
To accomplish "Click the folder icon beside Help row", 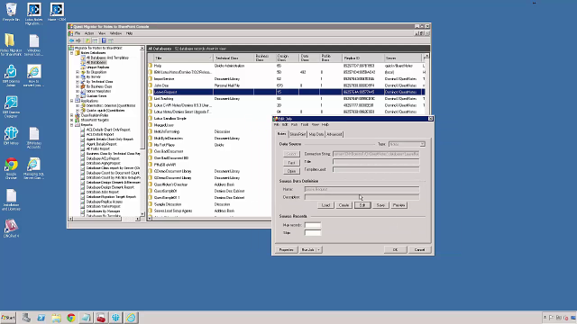I will pyautogui.click(x=151, y=66).
